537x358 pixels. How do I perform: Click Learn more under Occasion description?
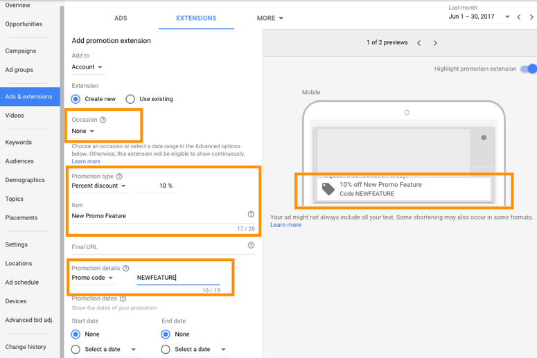86,161
